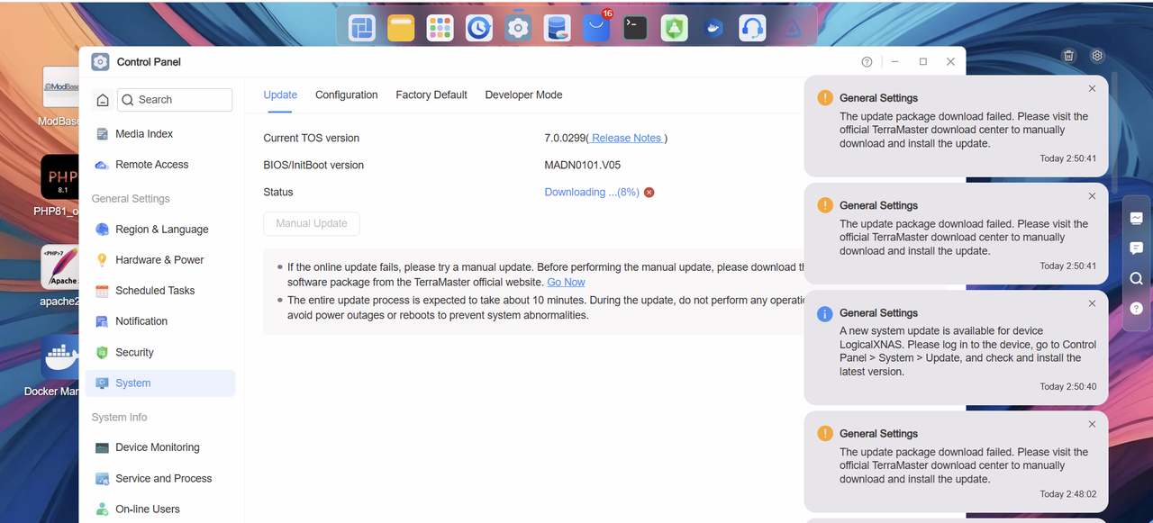Click the Go Now link
This screenshot has height=523, width=1153.
[566, 283]
